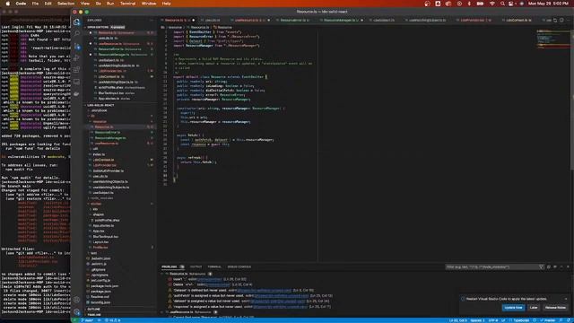The height and width of the screenshot is (323, 574).
Task: Open the Apple menu icon
Action: (x=8, y=4)
